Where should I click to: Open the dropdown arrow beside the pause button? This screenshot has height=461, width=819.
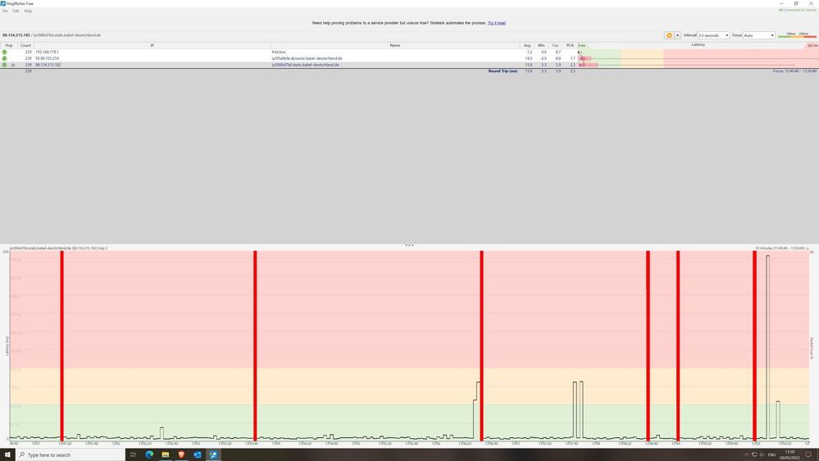[x=677, y=35]
